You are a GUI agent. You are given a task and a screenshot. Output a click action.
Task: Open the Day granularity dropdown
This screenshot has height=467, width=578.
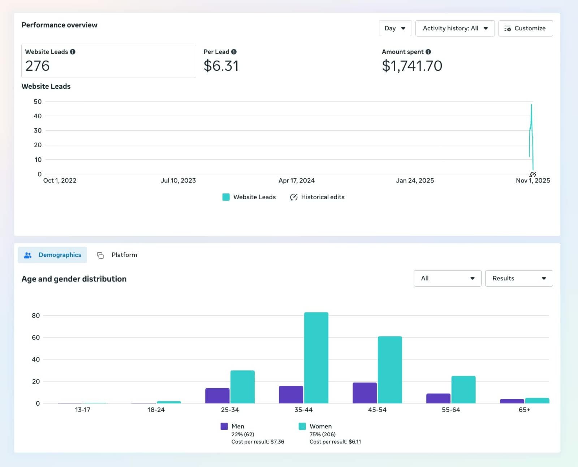pyautogui.click(x=395, y=28)
